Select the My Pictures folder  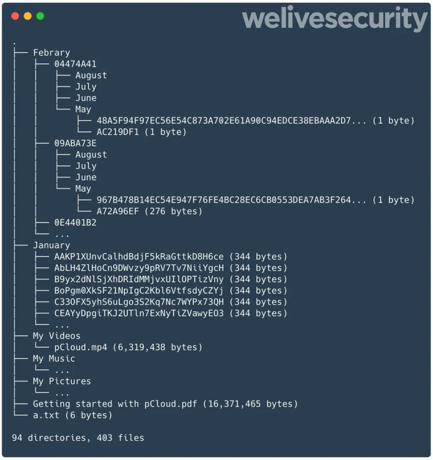(x=62, y=381)
